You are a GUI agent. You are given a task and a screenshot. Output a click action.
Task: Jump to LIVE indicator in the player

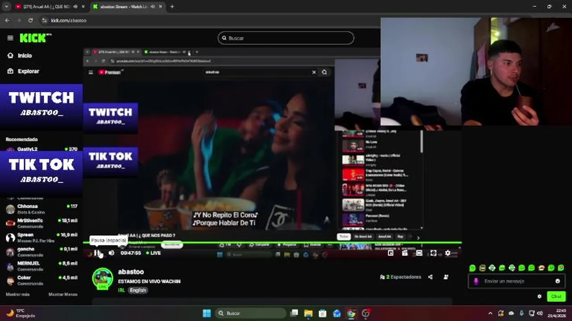coord(153,253)
